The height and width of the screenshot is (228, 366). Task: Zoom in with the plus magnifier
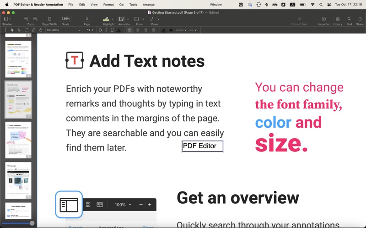click(x=35, y=19)
